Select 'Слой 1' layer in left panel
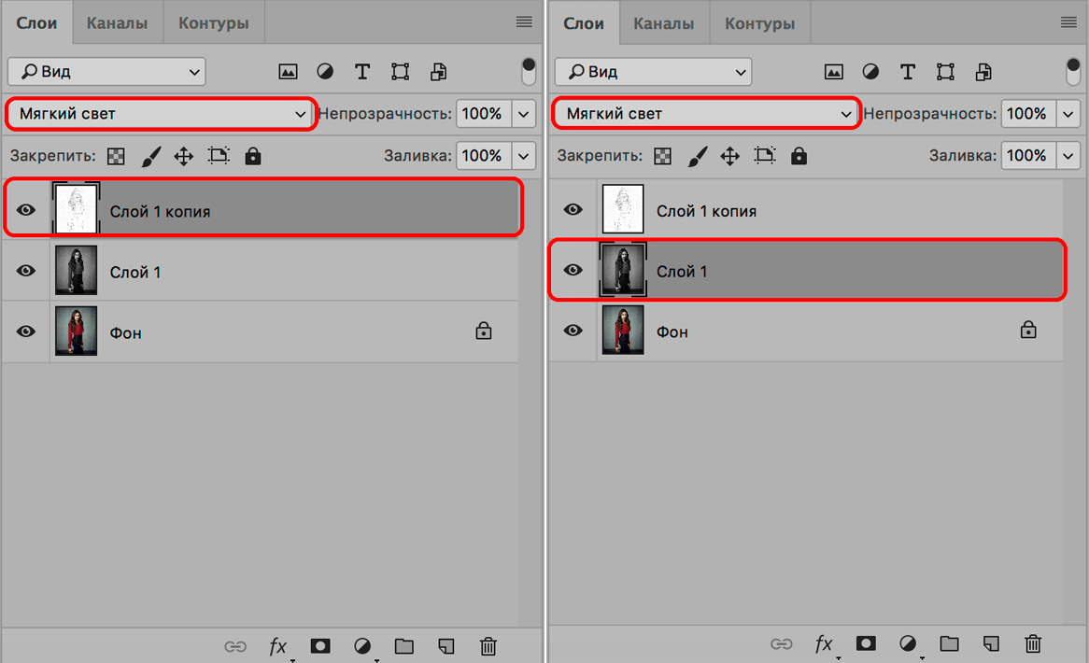This screenshot has height=663, width=1089. coord(280,272)
